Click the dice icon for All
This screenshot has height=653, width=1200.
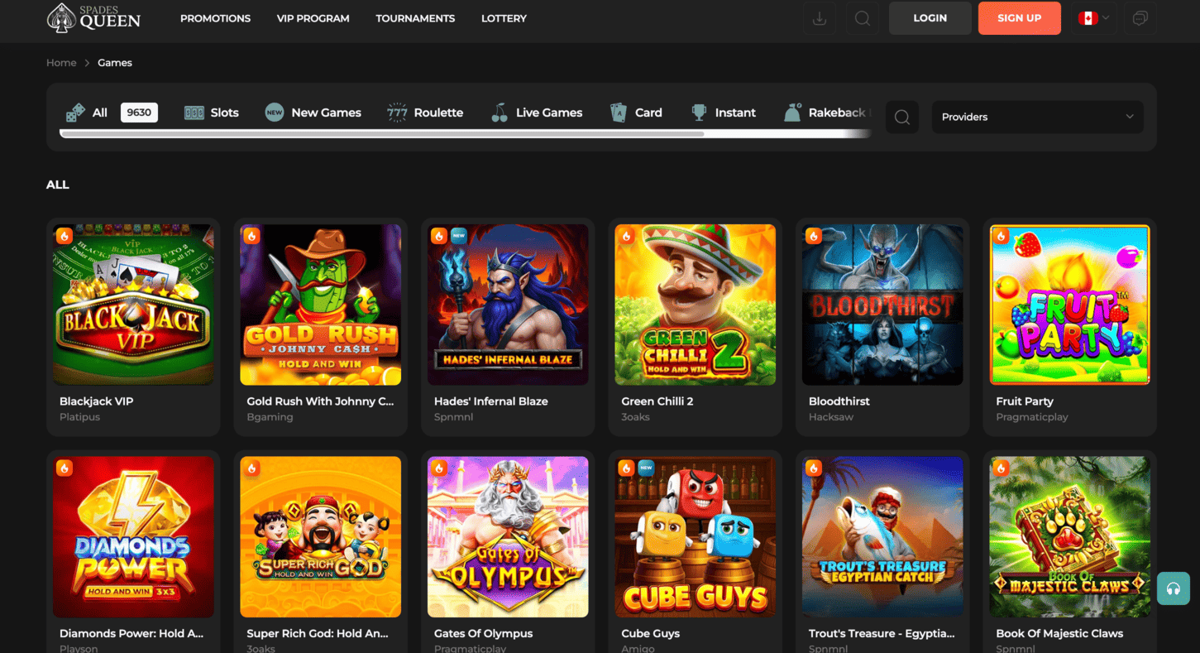[75, 113]
